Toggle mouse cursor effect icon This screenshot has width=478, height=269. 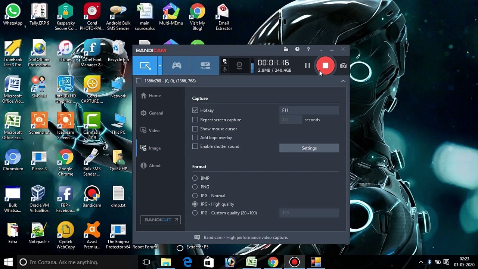tap(225, 61)
